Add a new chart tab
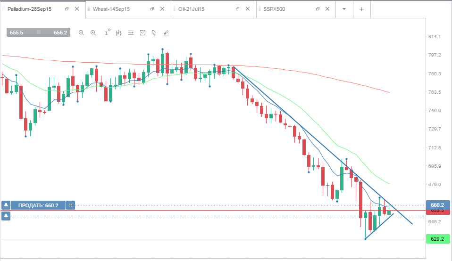The height and width of the screenshot is (261, 452). coord(361,9)
